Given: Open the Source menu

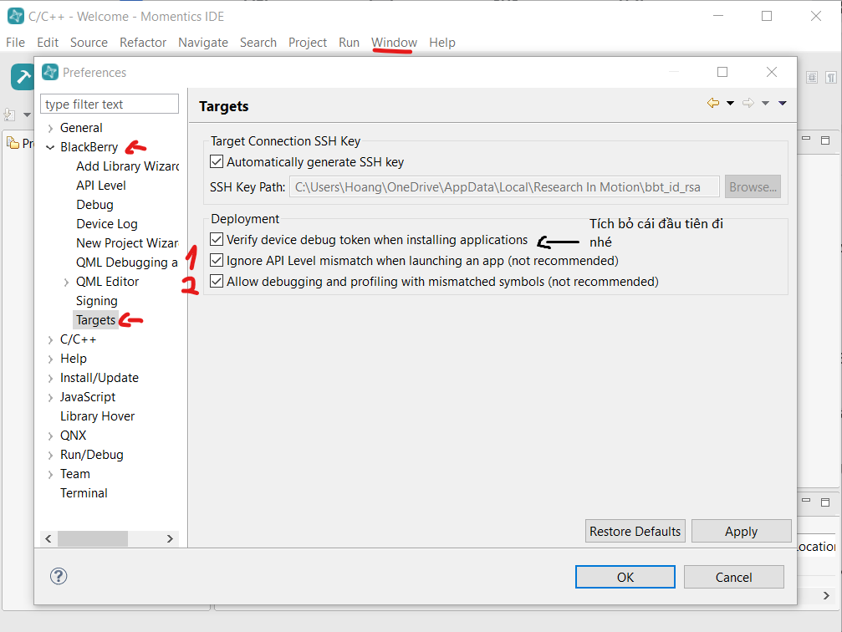Looking at the screenshot, I should 89,43.
